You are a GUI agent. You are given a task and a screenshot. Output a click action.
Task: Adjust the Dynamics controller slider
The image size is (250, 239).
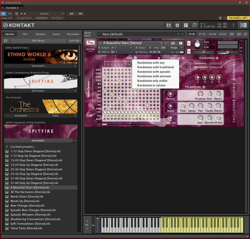(216, 63)
